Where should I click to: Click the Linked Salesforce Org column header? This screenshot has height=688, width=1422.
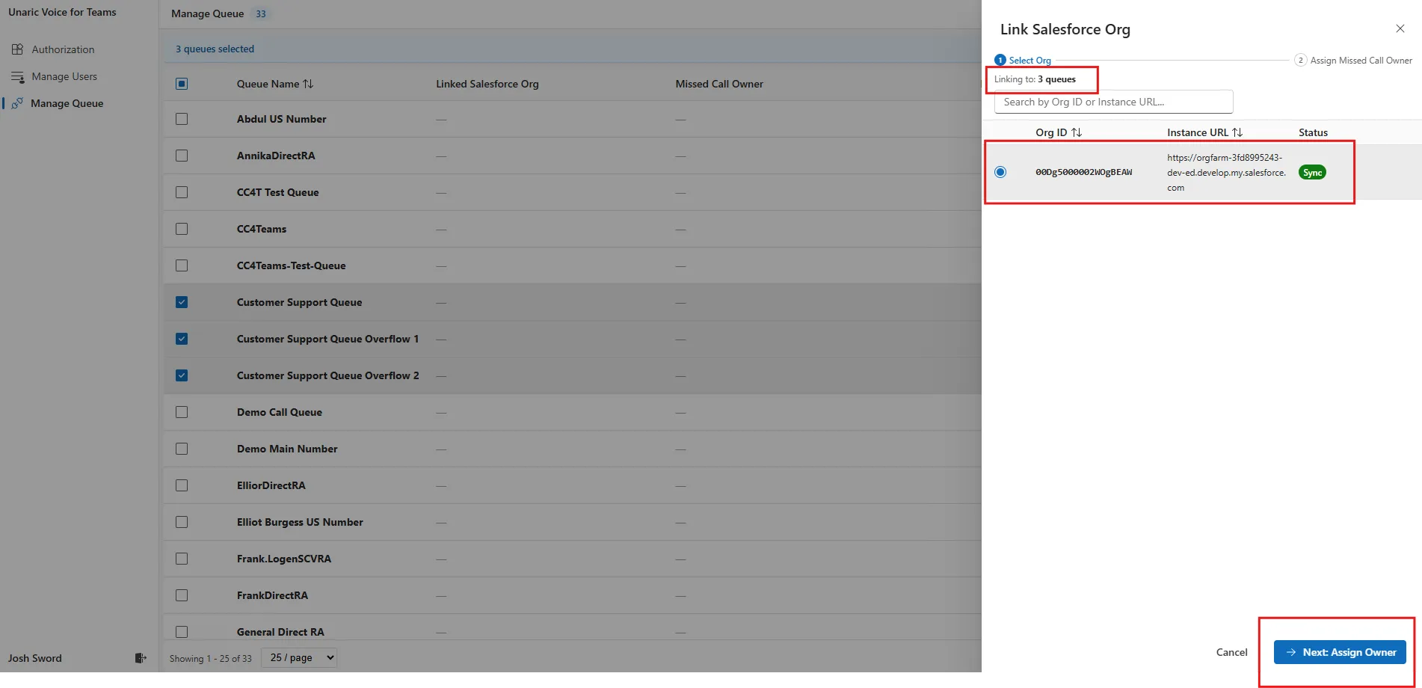(487, 84)
